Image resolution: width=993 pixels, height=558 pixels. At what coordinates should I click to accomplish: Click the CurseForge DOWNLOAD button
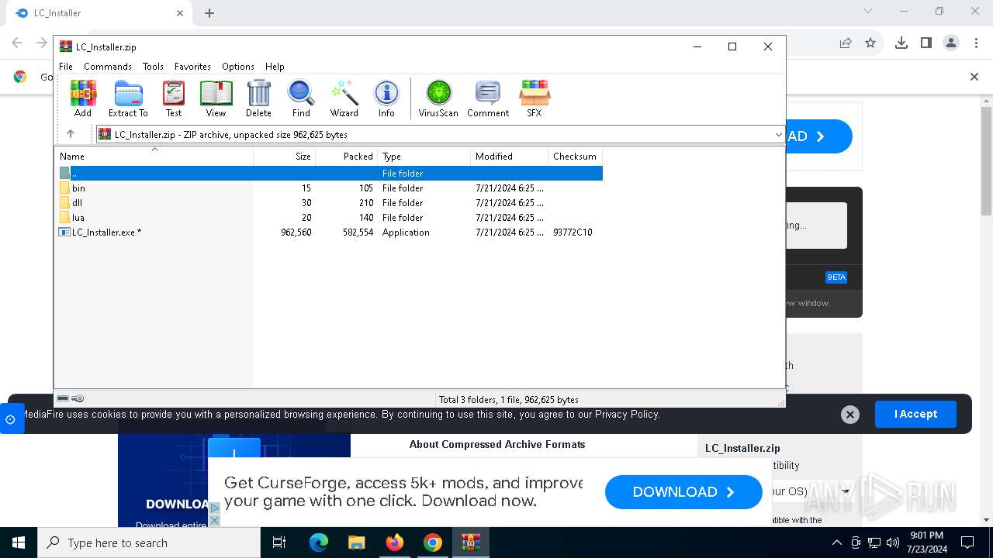(x=683, y=492)
